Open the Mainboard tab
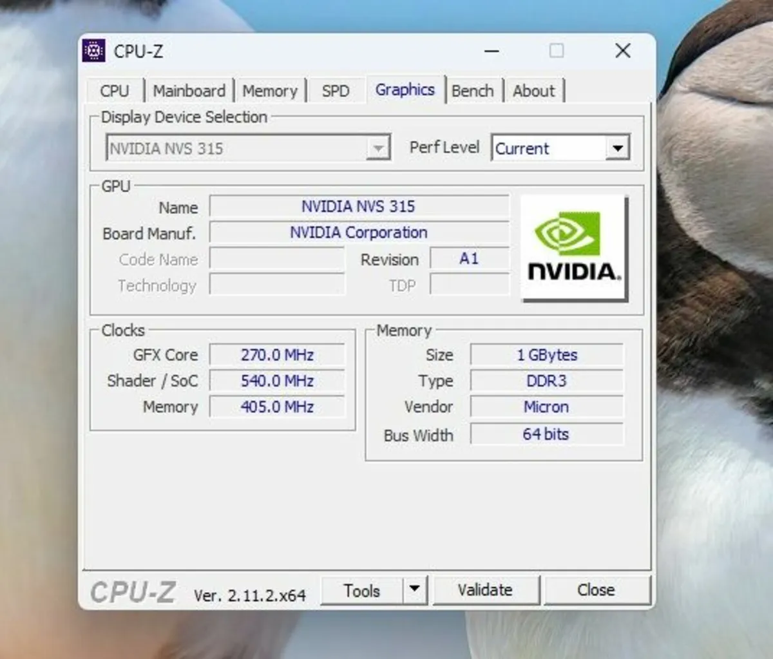 point(189,91)
